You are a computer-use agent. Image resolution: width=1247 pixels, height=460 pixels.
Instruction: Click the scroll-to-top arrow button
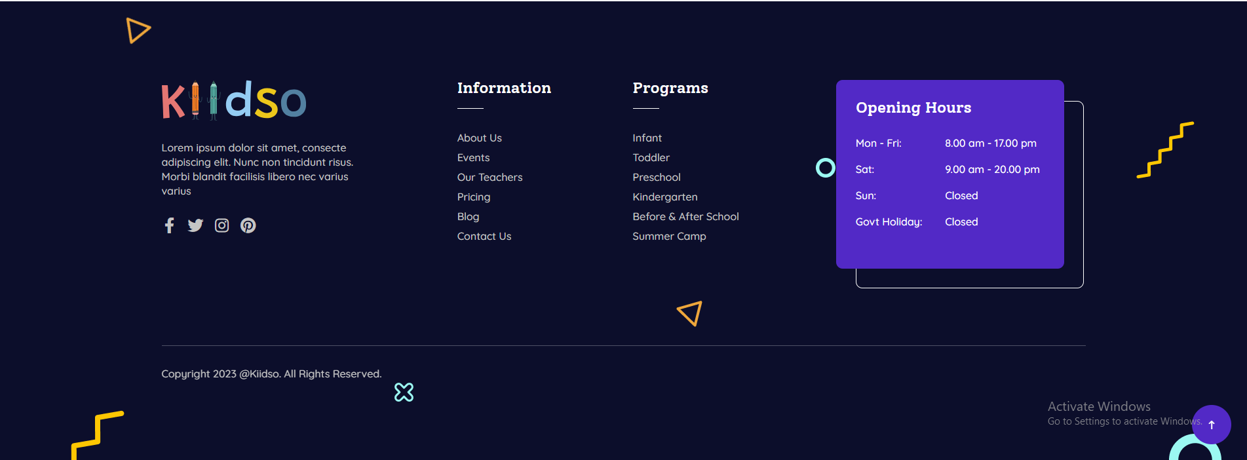click(x=1211, y=425)
